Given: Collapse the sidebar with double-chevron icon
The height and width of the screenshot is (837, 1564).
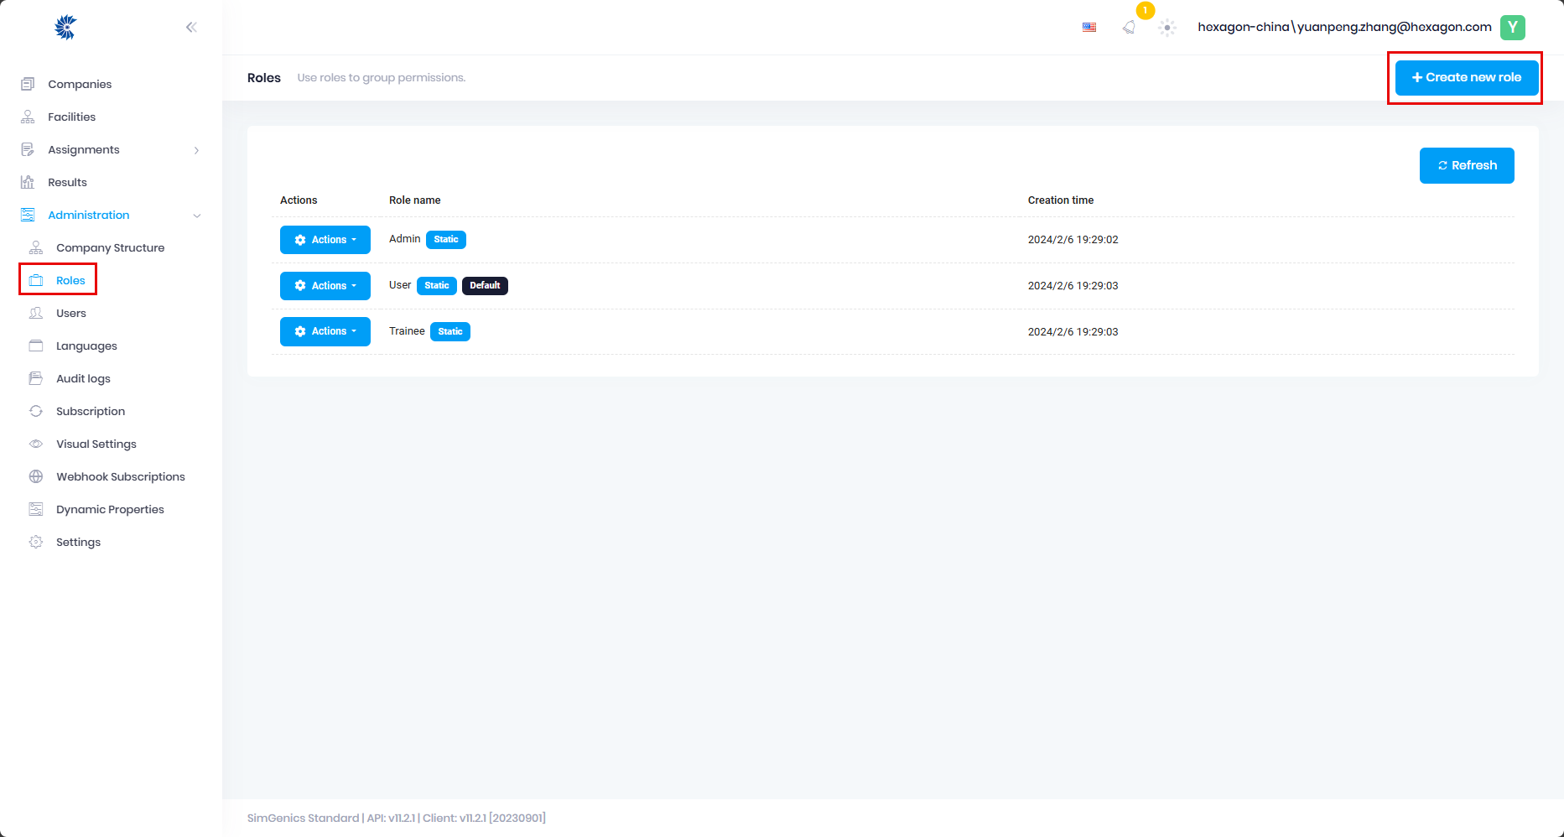Looking at the screenshot, I should pos(191,28).
